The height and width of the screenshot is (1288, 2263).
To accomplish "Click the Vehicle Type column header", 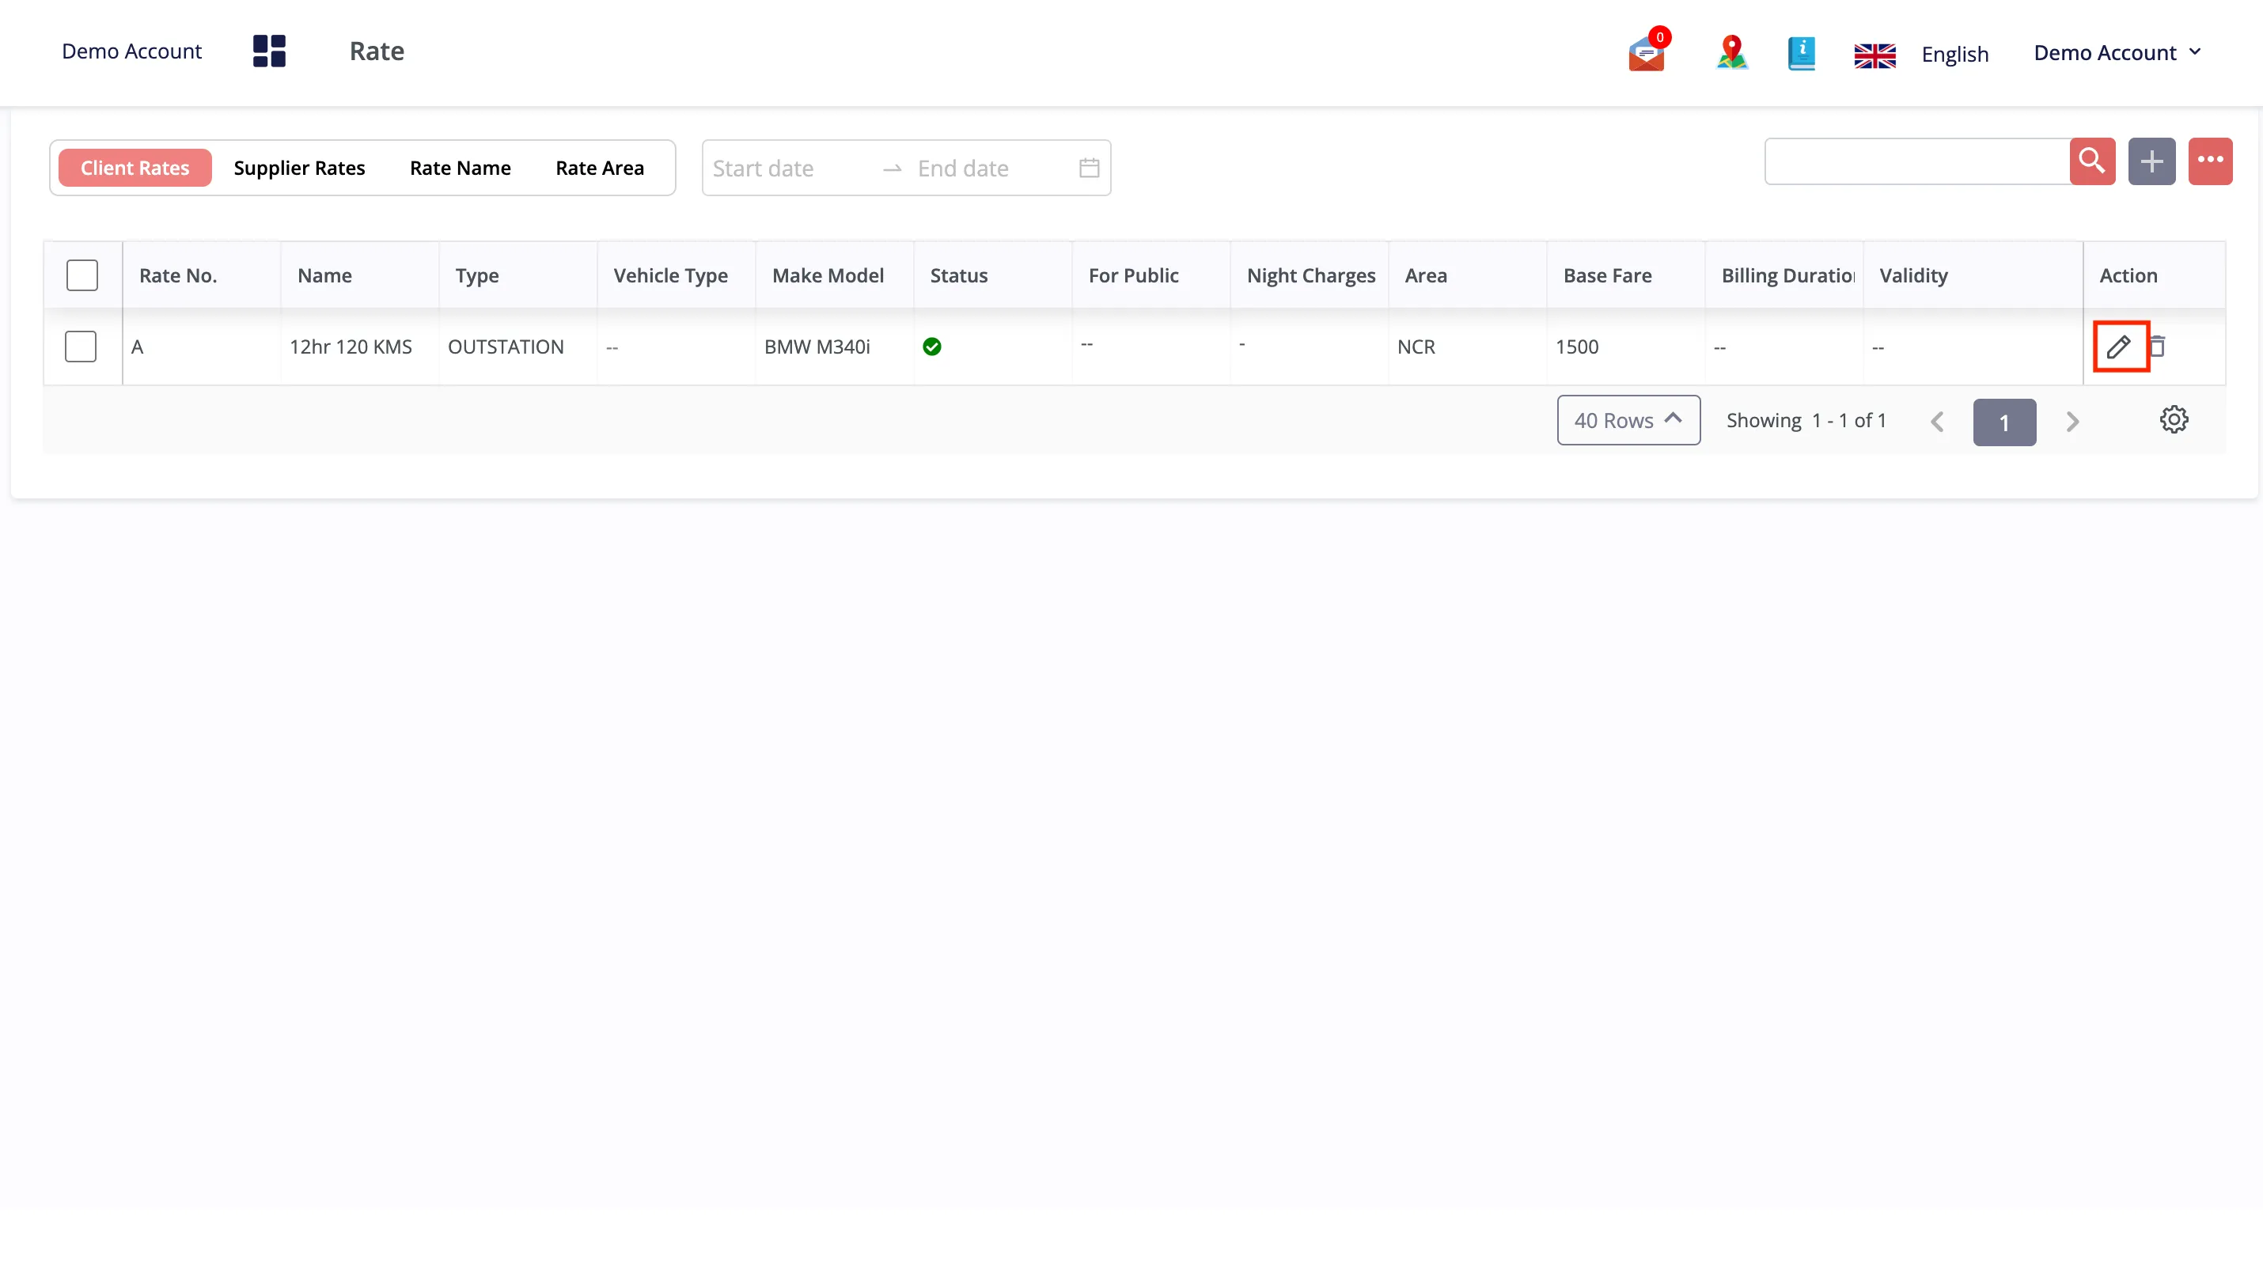I will (x=676, y=275).
